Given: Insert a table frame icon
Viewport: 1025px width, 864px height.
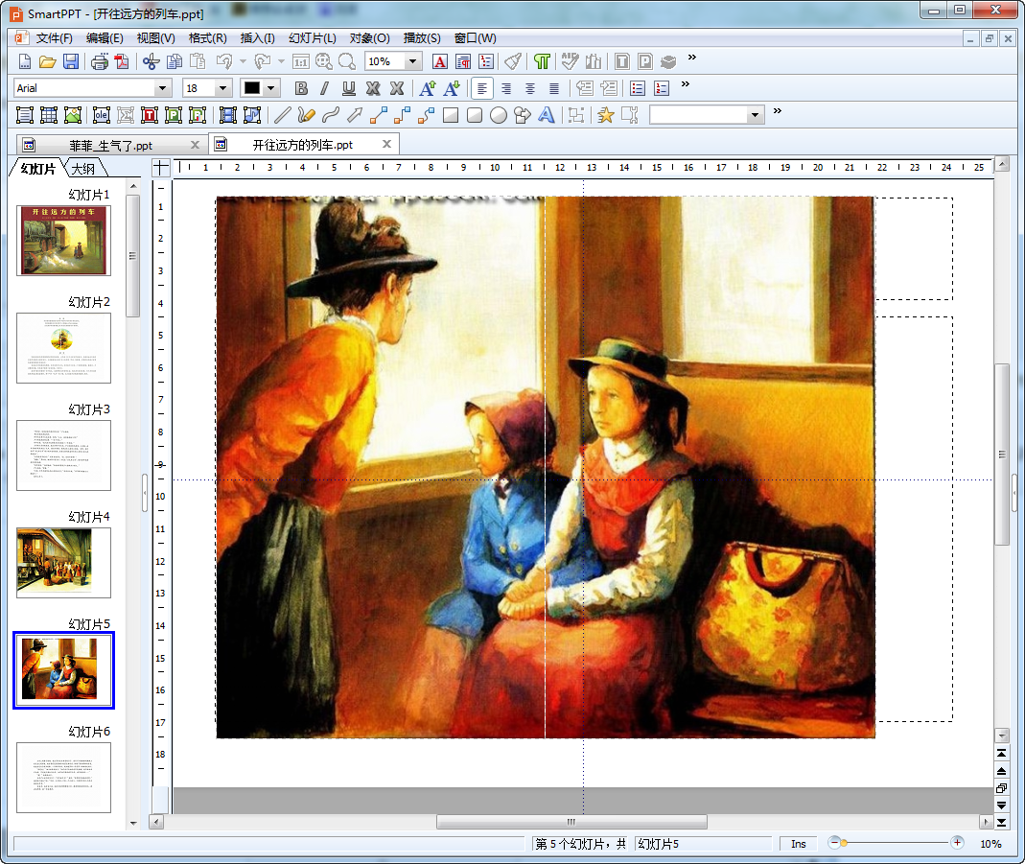Looking at the screenshot, I should pyautogui.click(x=49, y=115).
